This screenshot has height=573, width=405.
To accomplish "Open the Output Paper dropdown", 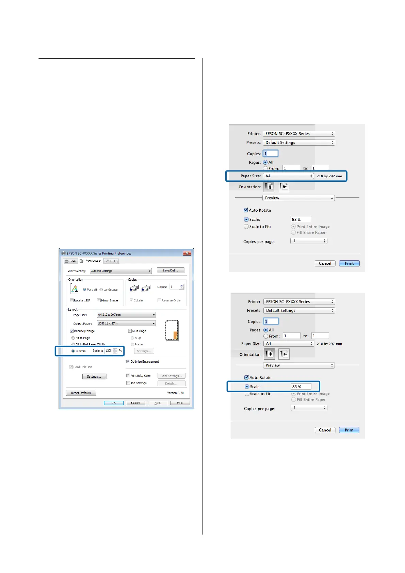I will click(126, 323).
